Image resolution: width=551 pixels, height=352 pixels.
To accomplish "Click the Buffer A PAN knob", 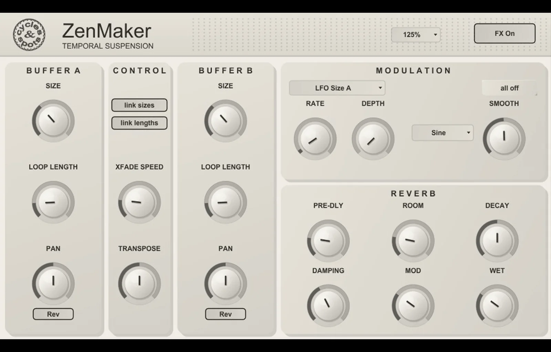I will [x=53, y=283].
